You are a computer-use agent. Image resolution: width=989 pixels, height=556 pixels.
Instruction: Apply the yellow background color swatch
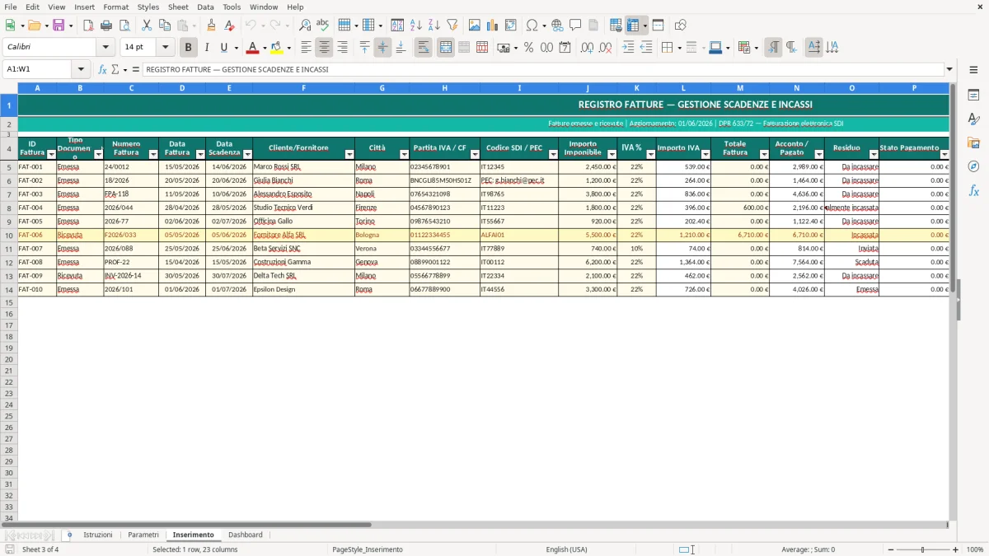[277, 48]
